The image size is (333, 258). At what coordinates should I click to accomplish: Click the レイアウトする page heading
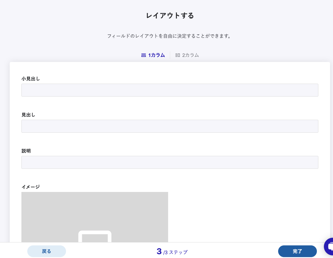tap(170, 16)
